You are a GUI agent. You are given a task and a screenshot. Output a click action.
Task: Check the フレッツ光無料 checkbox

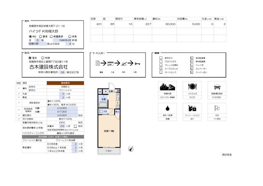[161, 65]
